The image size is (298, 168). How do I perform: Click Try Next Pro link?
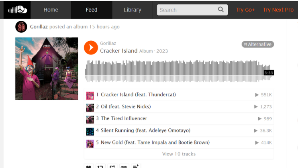(278, 10)
